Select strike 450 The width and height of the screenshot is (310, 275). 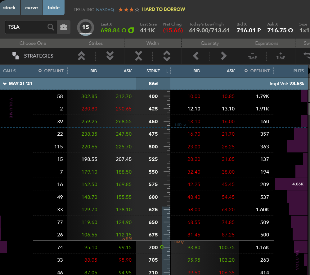click(x=153, y=122)
